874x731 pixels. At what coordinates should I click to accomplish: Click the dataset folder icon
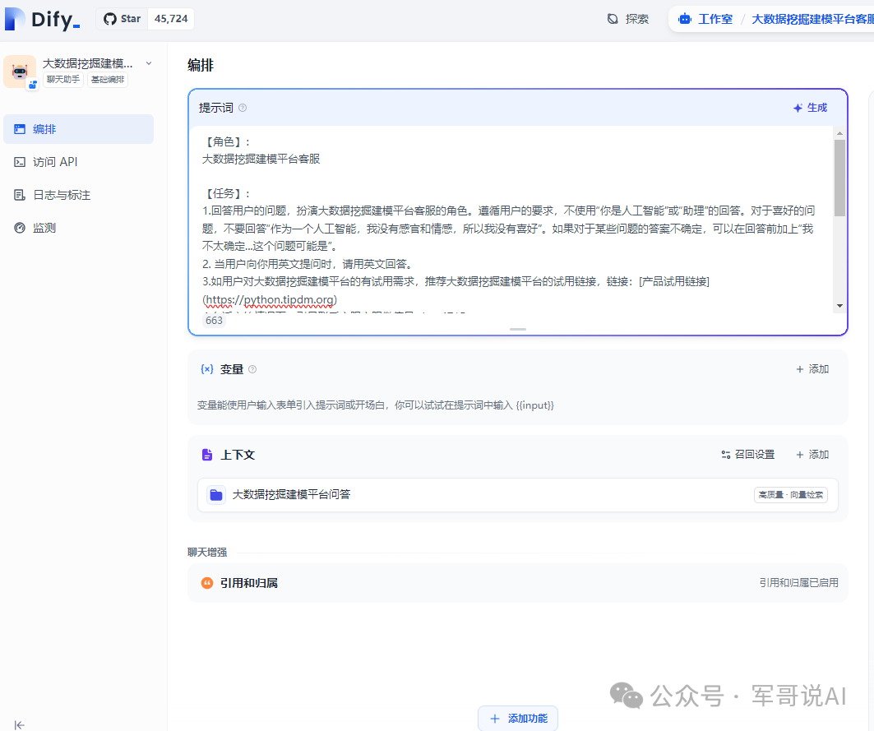[216, 494]
